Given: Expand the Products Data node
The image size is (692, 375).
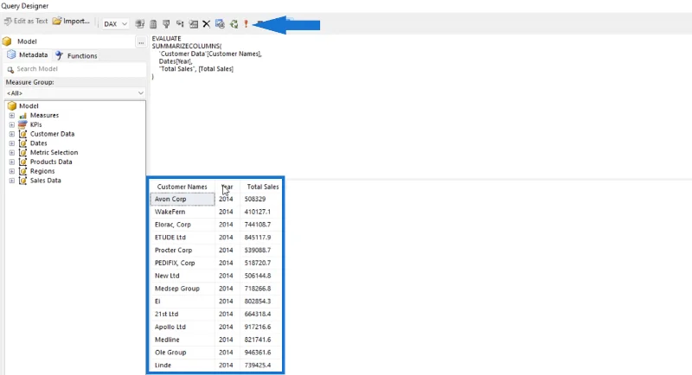Looking at the screenshot, I should click(x=12, y=162).
